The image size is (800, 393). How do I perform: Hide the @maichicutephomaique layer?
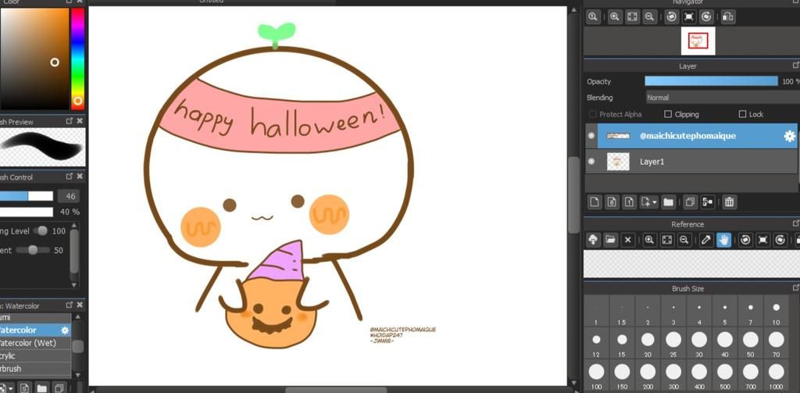pyautogui.click(x=591, y=136)
